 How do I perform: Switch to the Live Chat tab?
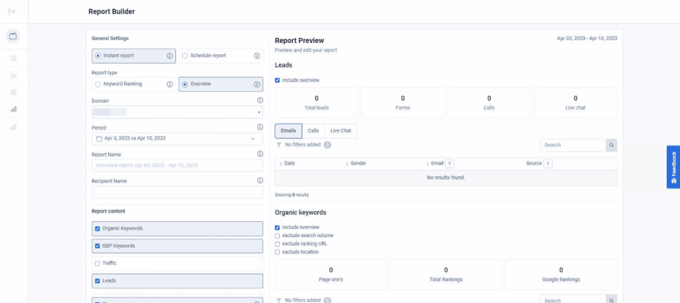pyautogui.click(x=341, y=131)
